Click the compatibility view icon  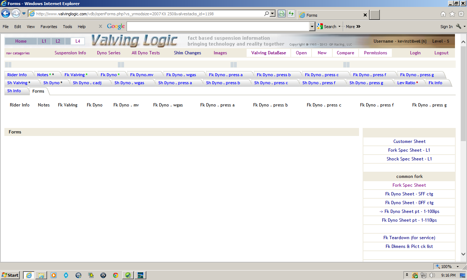click(282, 14)
